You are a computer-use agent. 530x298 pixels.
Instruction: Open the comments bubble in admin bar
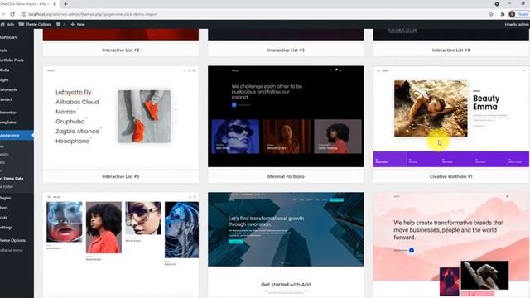pyautogui.click(x=60, y=24)
